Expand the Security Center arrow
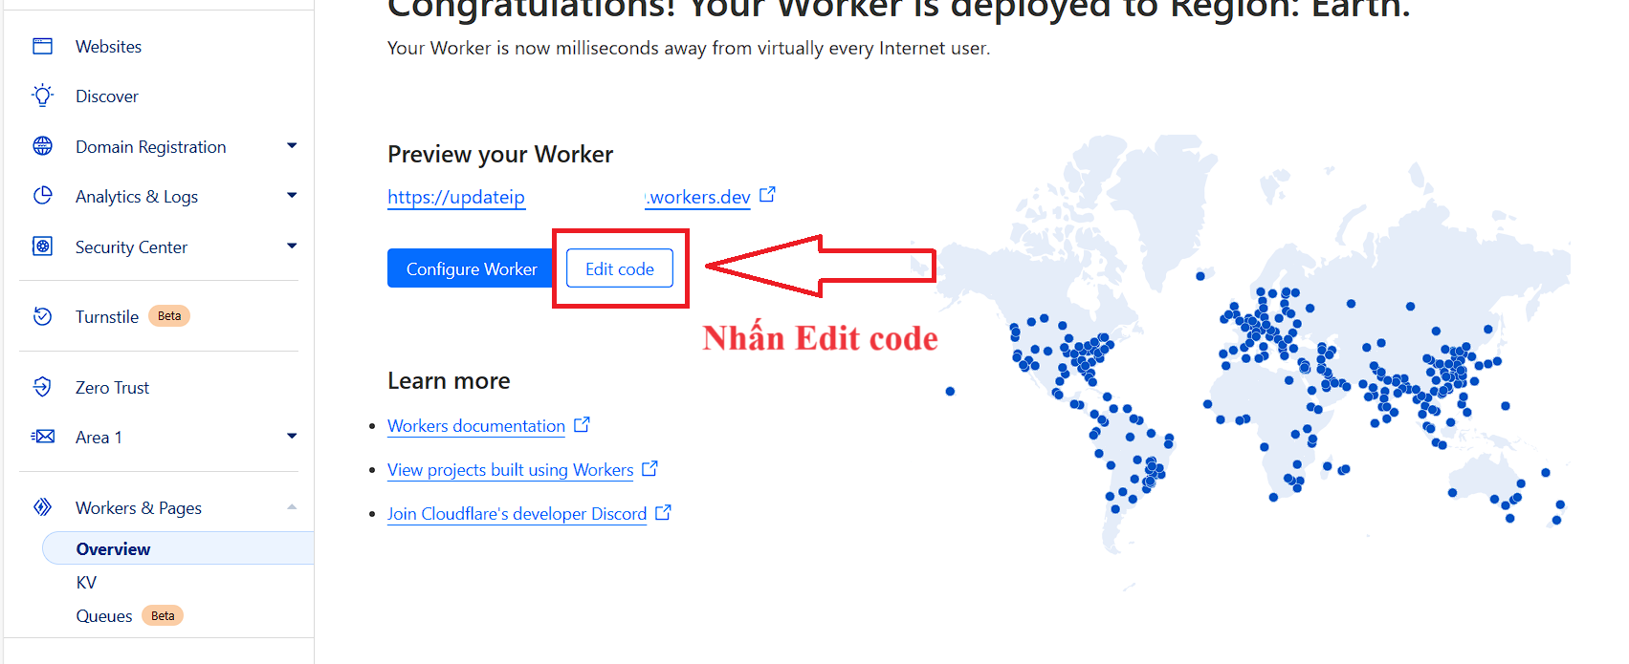 [x=292, y=246]
